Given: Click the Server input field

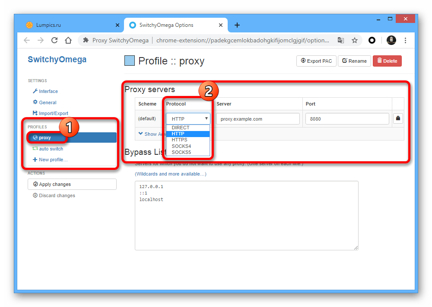Looking at the screenshot, I should [258, 119].
